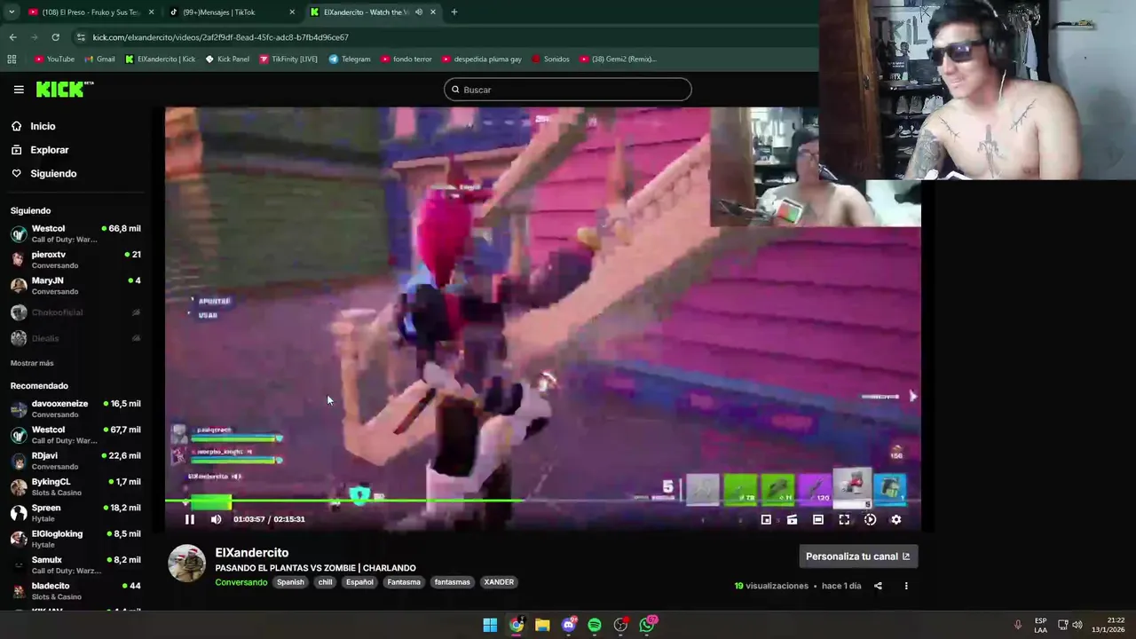Mute the video player volume
The image size is (1136, 639).
click(x=216, y=519)
